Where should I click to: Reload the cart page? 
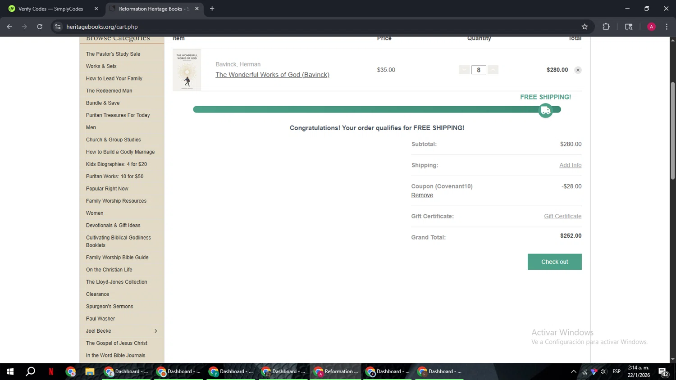coord(40,27)
